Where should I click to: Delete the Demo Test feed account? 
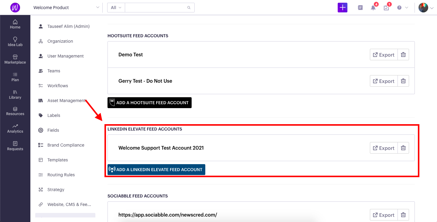(403, 55)
